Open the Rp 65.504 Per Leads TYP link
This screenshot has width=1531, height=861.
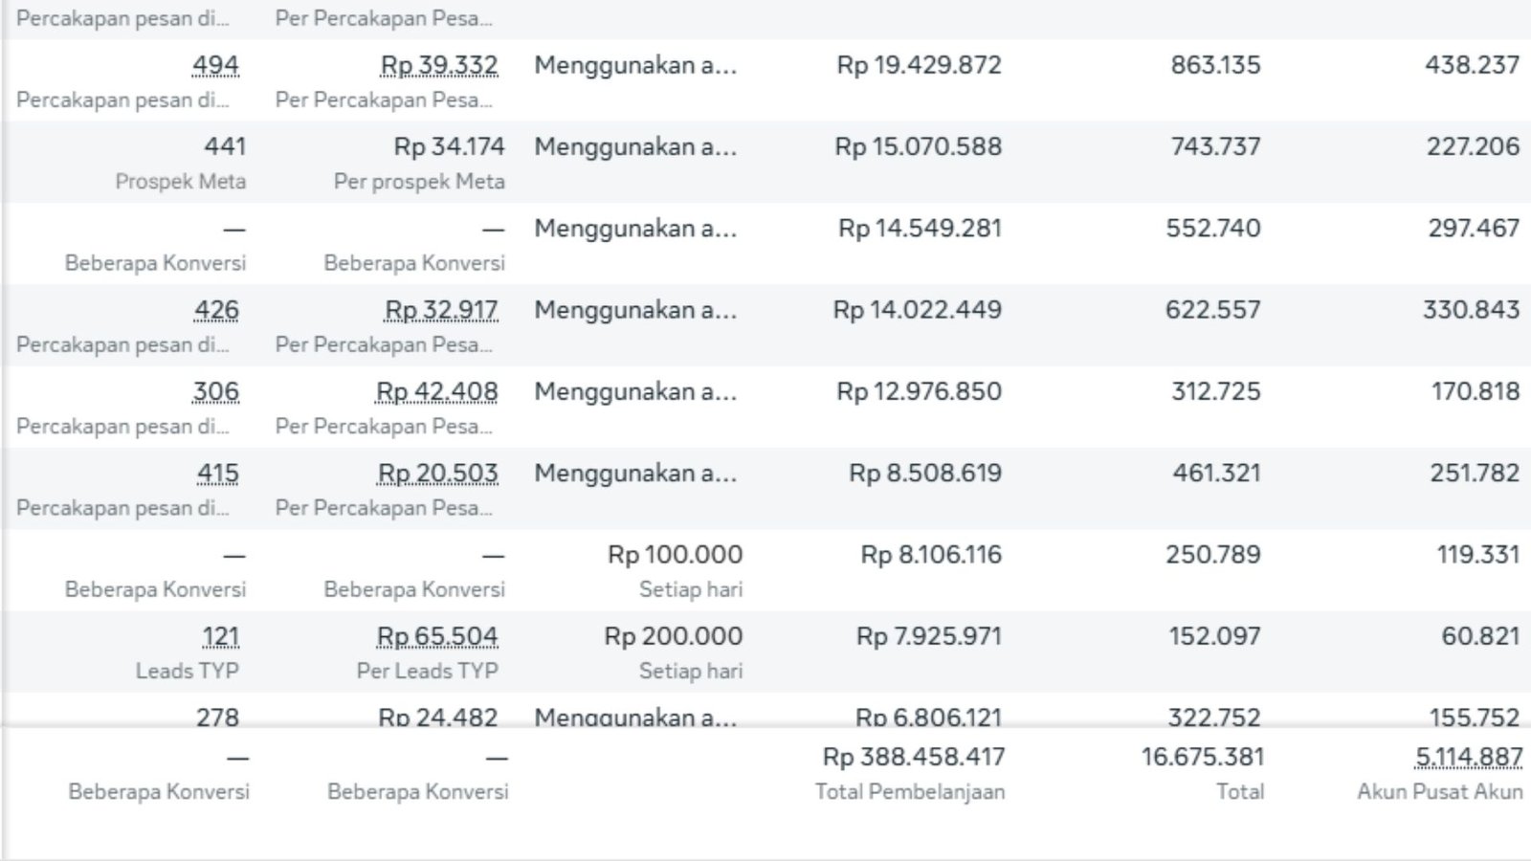(x=437, y=636)
